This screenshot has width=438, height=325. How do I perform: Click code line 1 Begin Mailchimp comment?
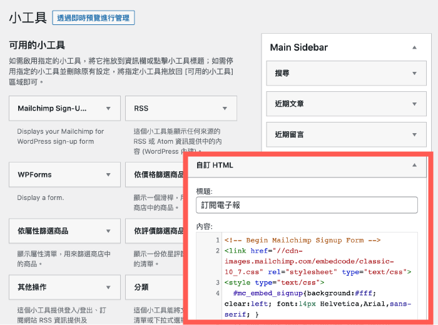[302, 240]
